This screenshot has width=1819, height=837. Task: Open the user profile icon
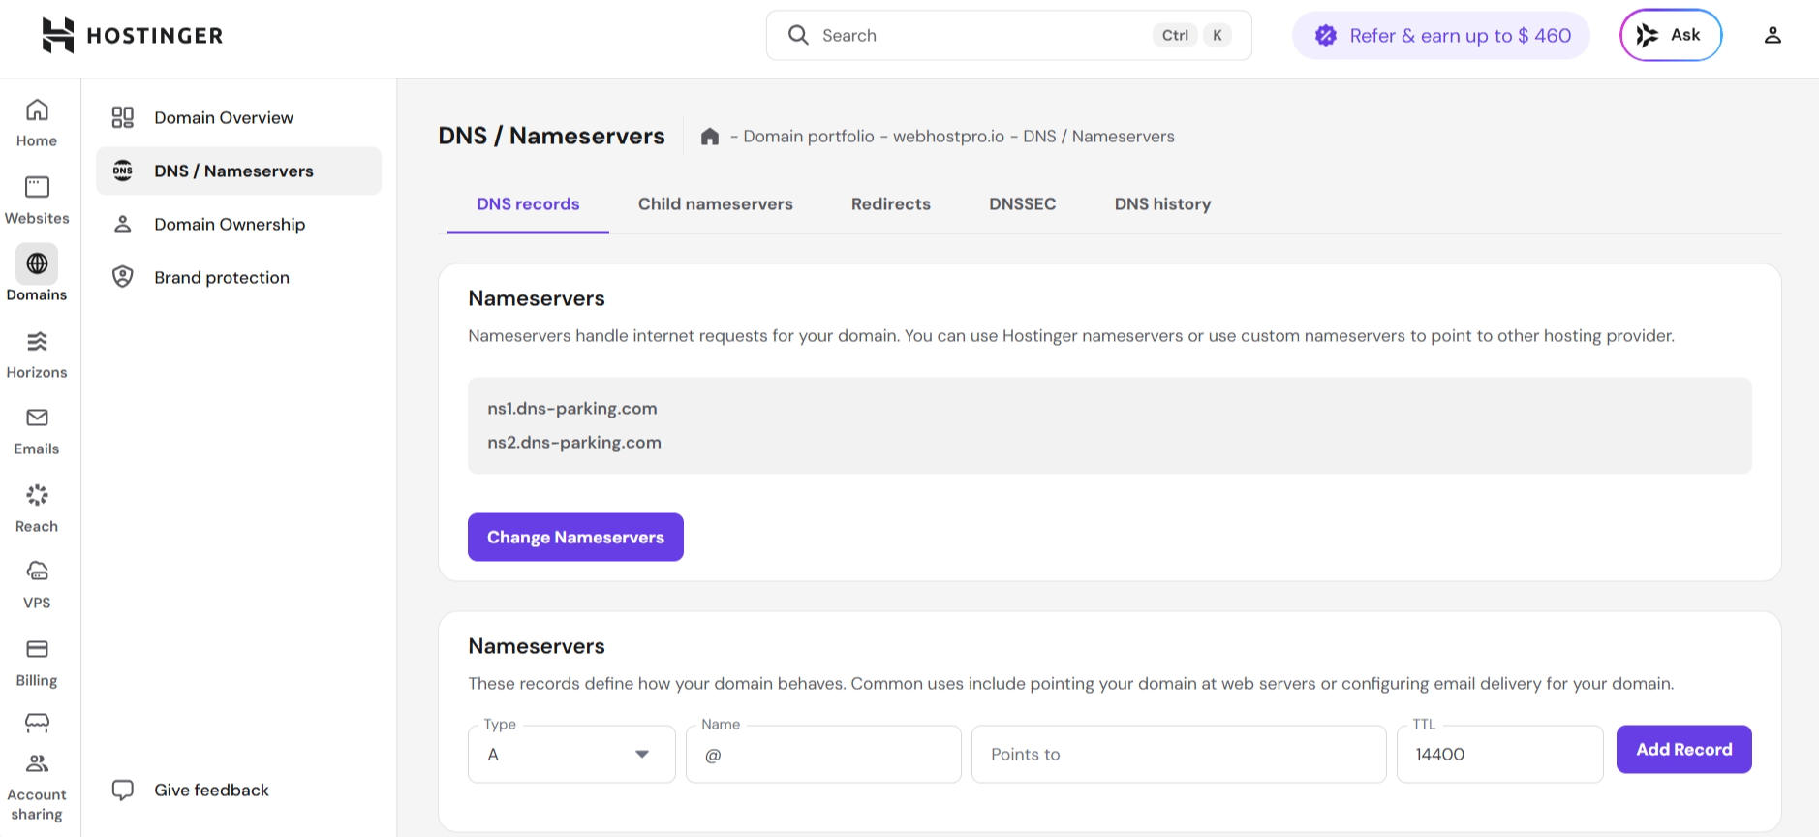pos(1773,35)
